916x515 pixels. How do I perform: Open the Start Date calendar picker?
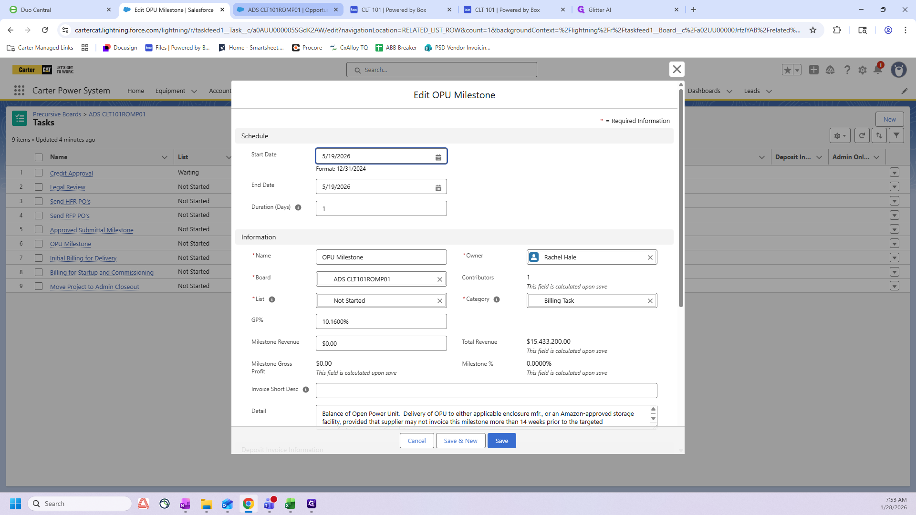(x=438, y=157)
